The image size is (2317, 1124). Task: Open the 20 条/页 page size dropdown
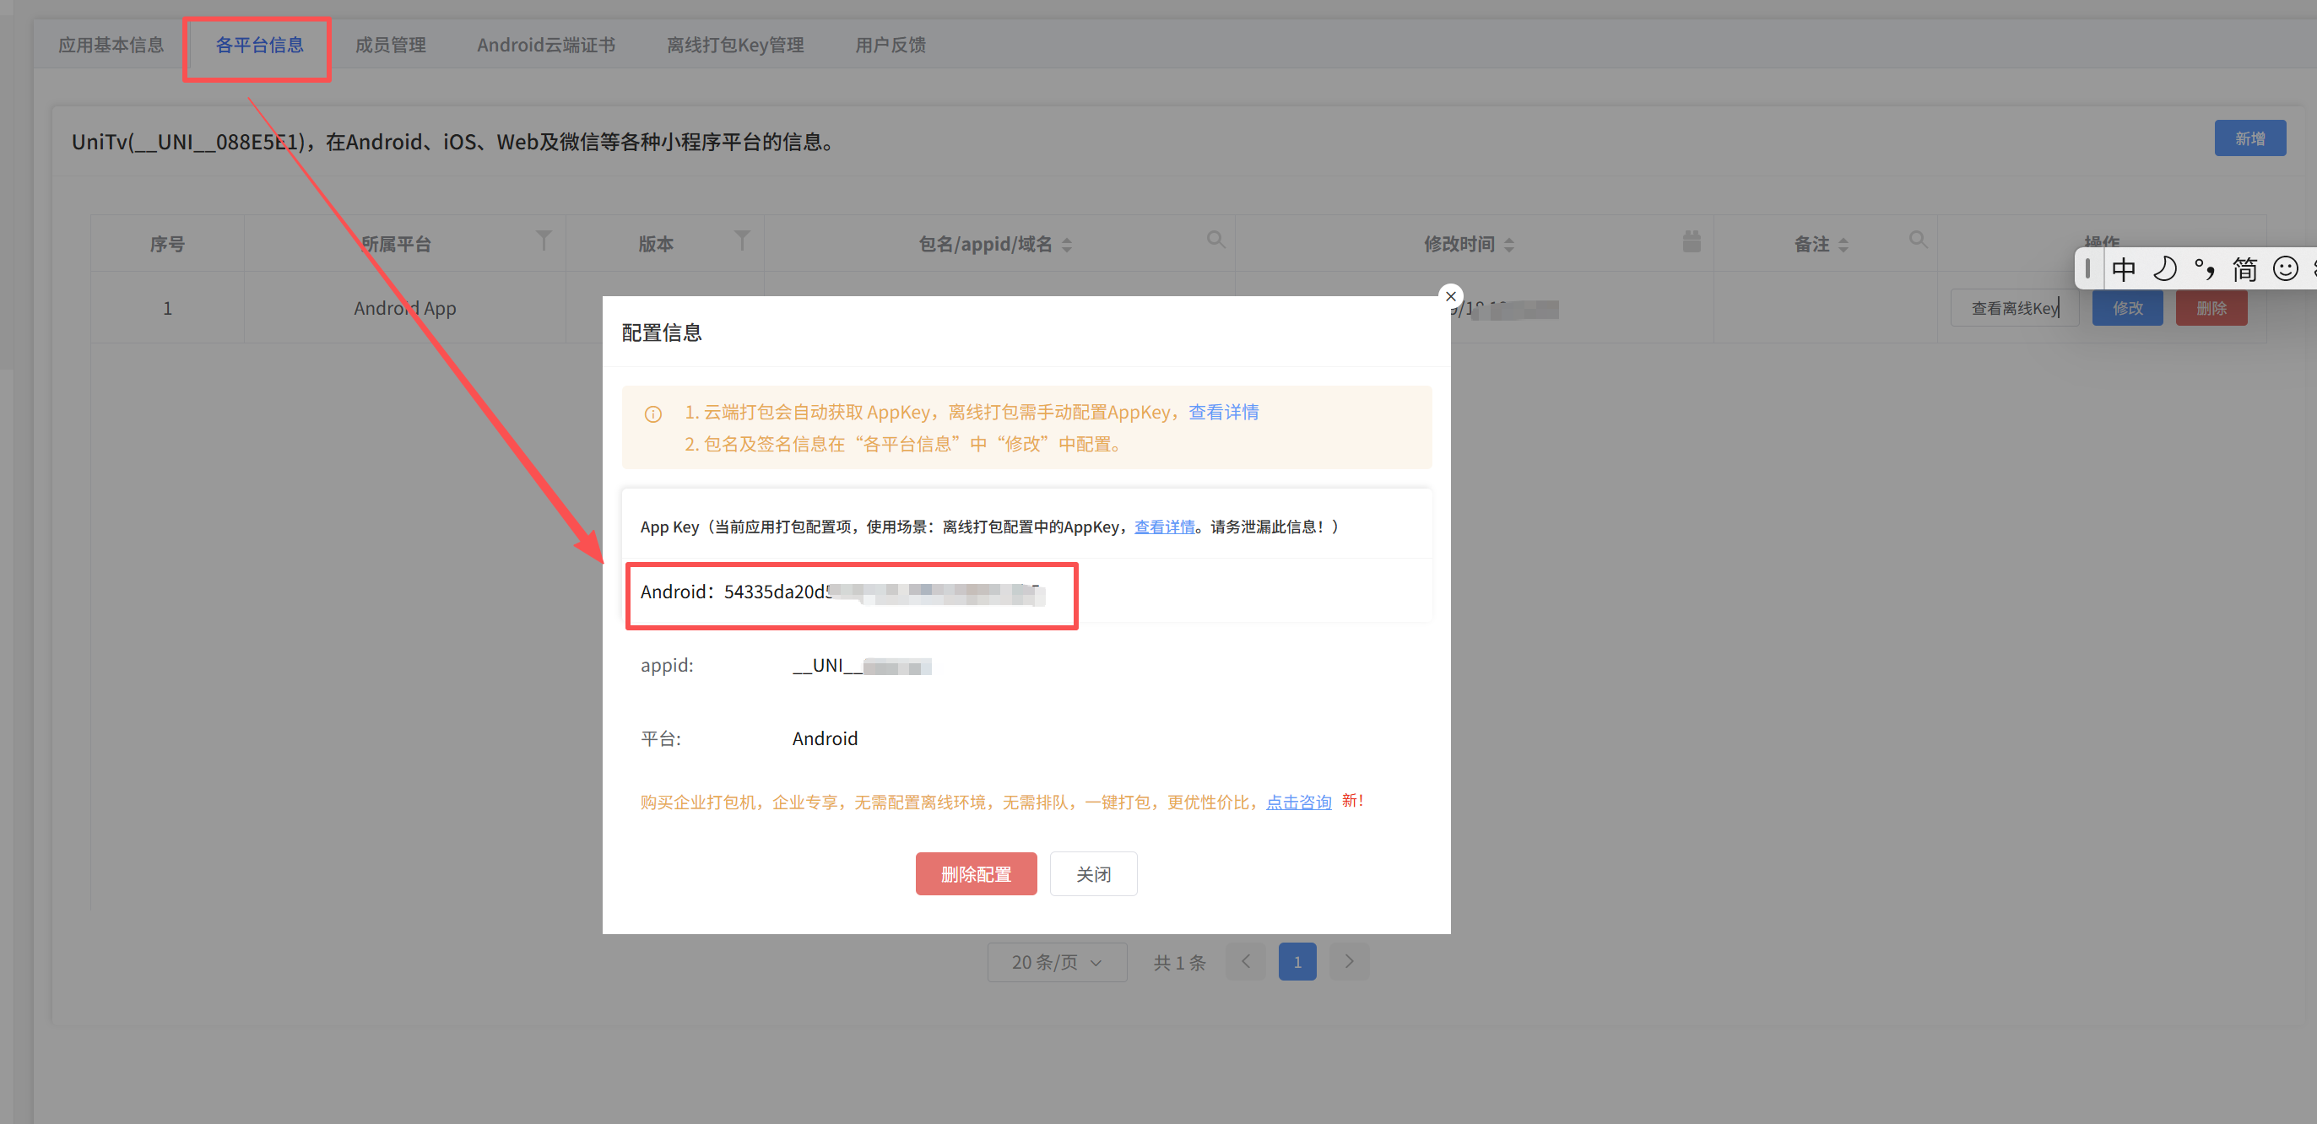pyautogui.click(x=1056, y=962)
